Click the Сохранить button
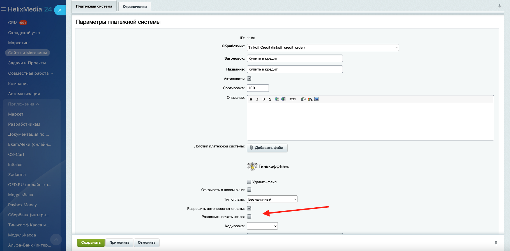Screen dimensions: 510x251 pyautogui.click(x=91, y=243)
